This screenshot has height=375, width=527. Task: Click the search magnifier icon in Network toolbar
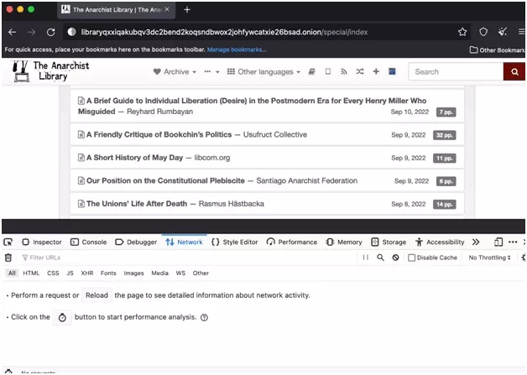coord(380,258)
